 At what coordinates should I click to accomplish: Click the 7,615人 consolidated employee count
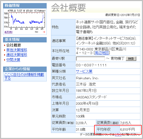tap(126, 123)
